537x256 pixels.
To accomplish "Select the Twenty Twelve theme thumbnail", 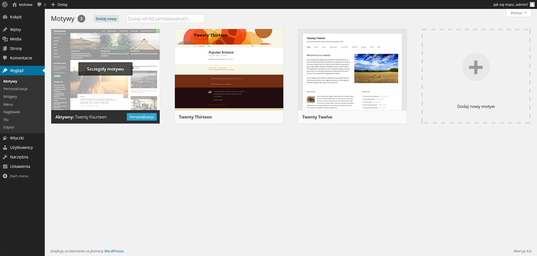I will coord(352,70).
